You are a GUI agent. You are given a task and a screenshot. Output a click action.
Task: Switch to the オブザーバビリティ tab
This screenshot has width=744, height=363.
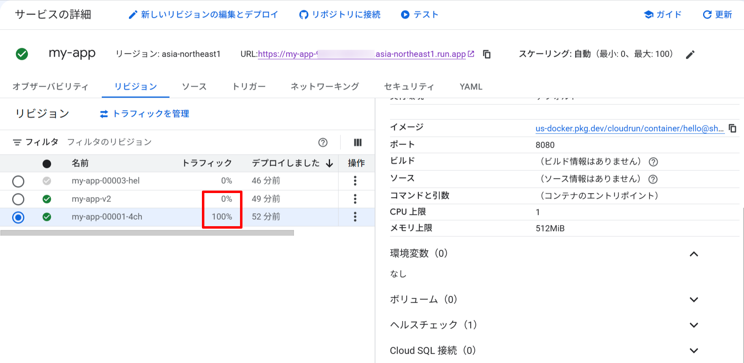click(51, 87)
